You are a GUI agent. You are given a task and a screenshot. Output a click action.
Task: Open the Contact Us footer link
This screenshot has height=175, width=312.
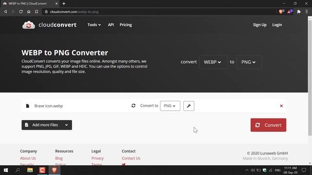(131, 158)
